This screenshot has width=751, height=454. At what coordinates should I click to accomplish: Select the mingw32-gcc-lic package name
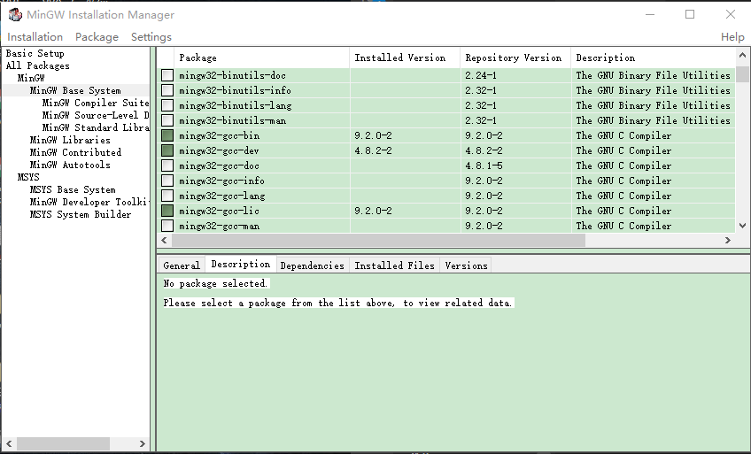pyautogui.click(x=219, y=211)
